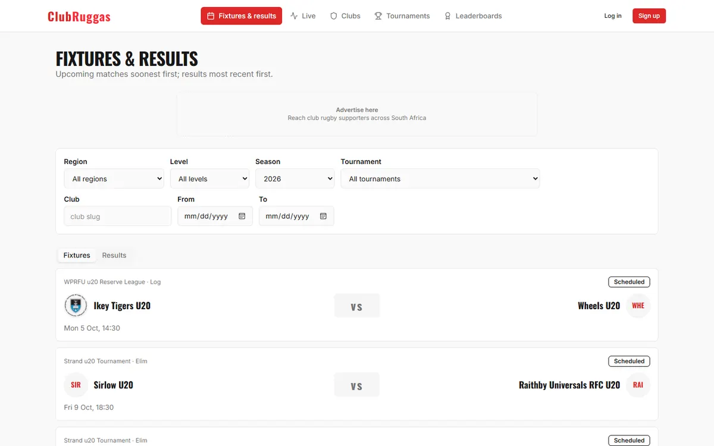The height and width of the screenshot is (446, 714).
Task: Click the pulse icon beside Live
Action: [x=294, y=16]
